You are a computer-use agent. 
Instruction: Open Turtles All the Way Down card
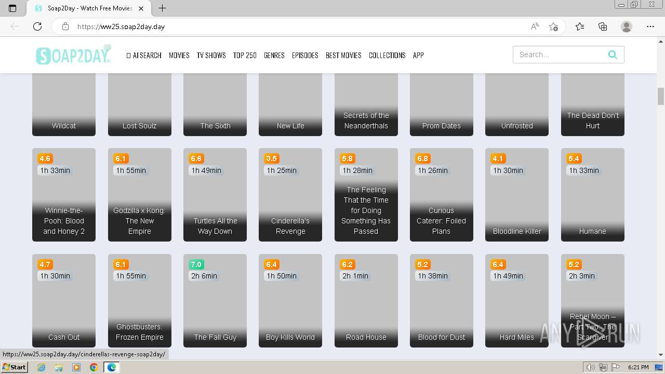(215, 195)
